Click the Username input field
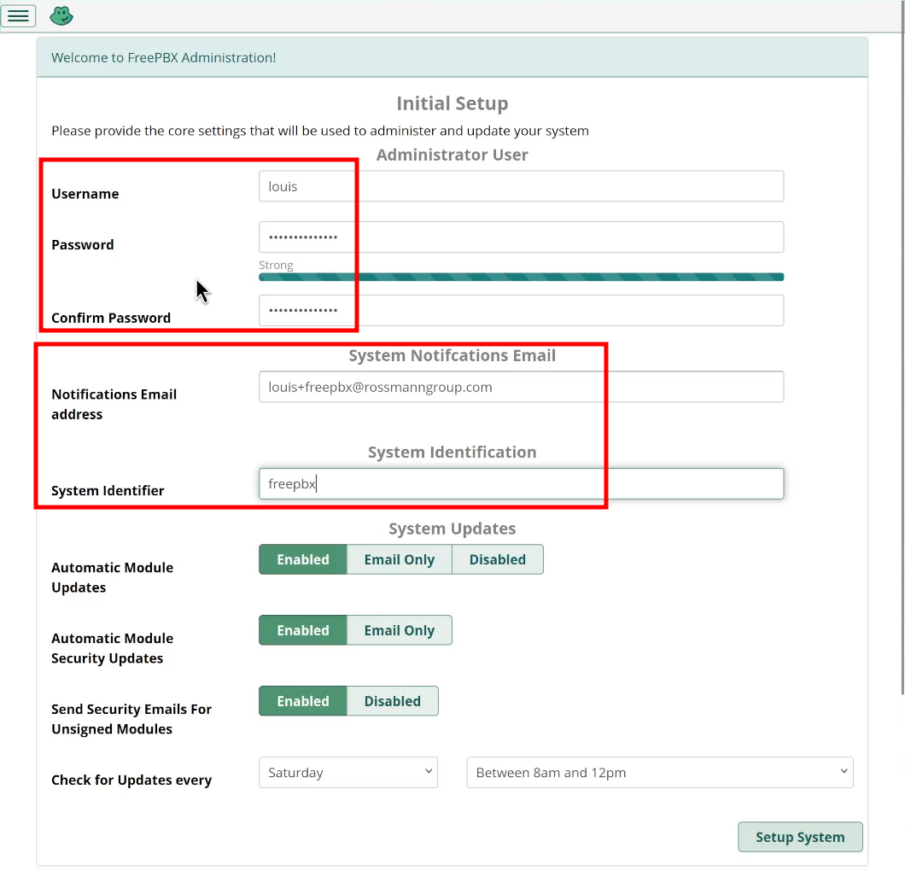Image resolution: width=905 pixels, height=871 pixels. coord(521,186)
